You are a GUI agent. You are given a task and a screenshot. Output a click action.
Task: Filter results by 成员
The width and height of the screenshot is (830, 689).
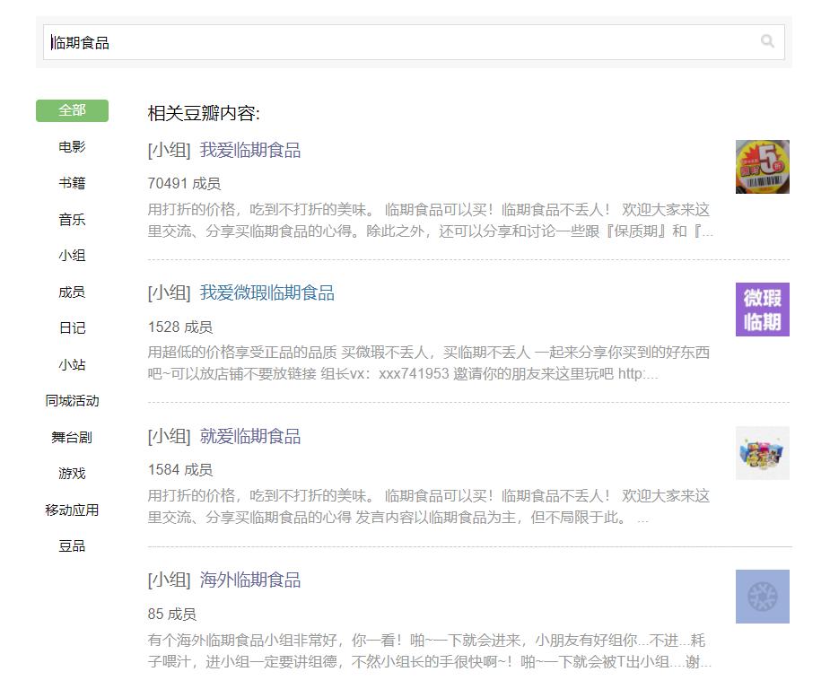[72, 292]
